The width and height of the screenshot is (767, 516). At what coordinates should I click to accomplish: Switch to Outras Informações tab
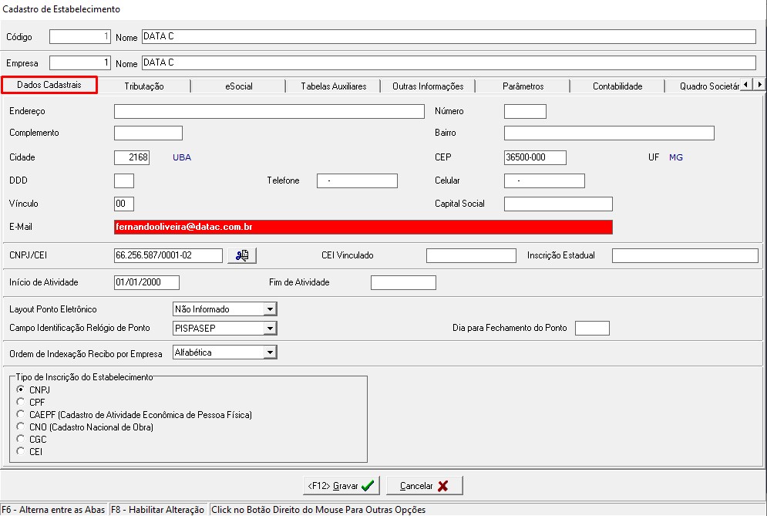tap(428, 86)
